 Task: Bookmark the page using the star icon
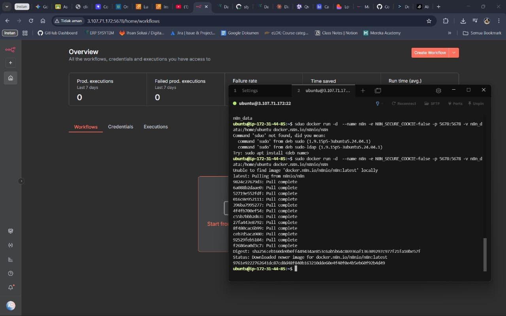tap(429, 21)
